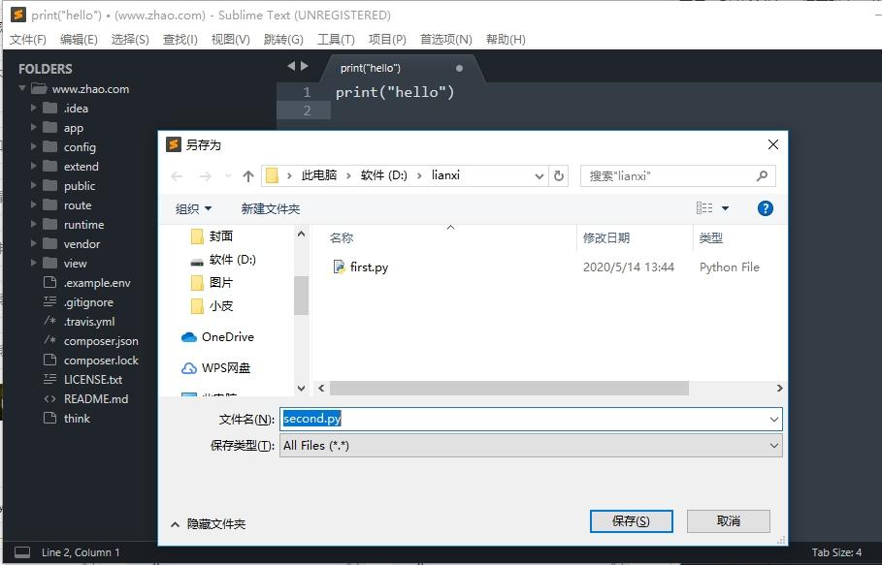Click the folder icon in the address bar
882x565 pixels.
click(x=272, y=175)
